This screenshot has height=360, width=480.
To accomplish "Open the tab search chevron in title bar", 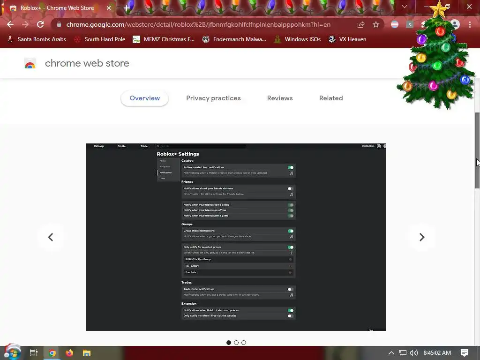I will (x=405, y=7).
